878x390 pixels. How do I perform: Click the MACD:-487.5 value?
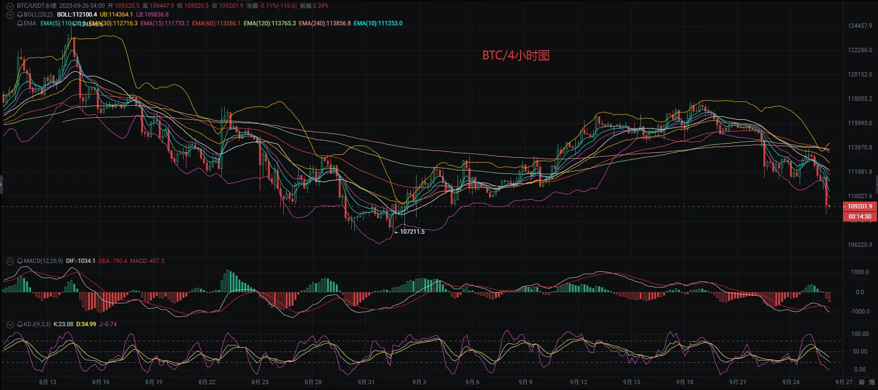(x=147, y=261)
